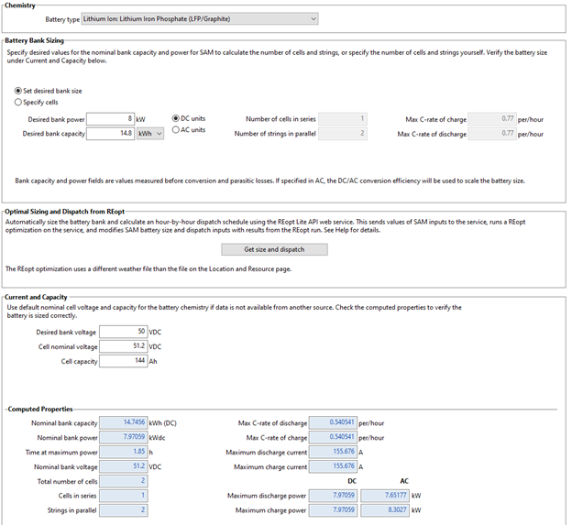Expand the kWh capacity units dropdown

coord(150,134)
